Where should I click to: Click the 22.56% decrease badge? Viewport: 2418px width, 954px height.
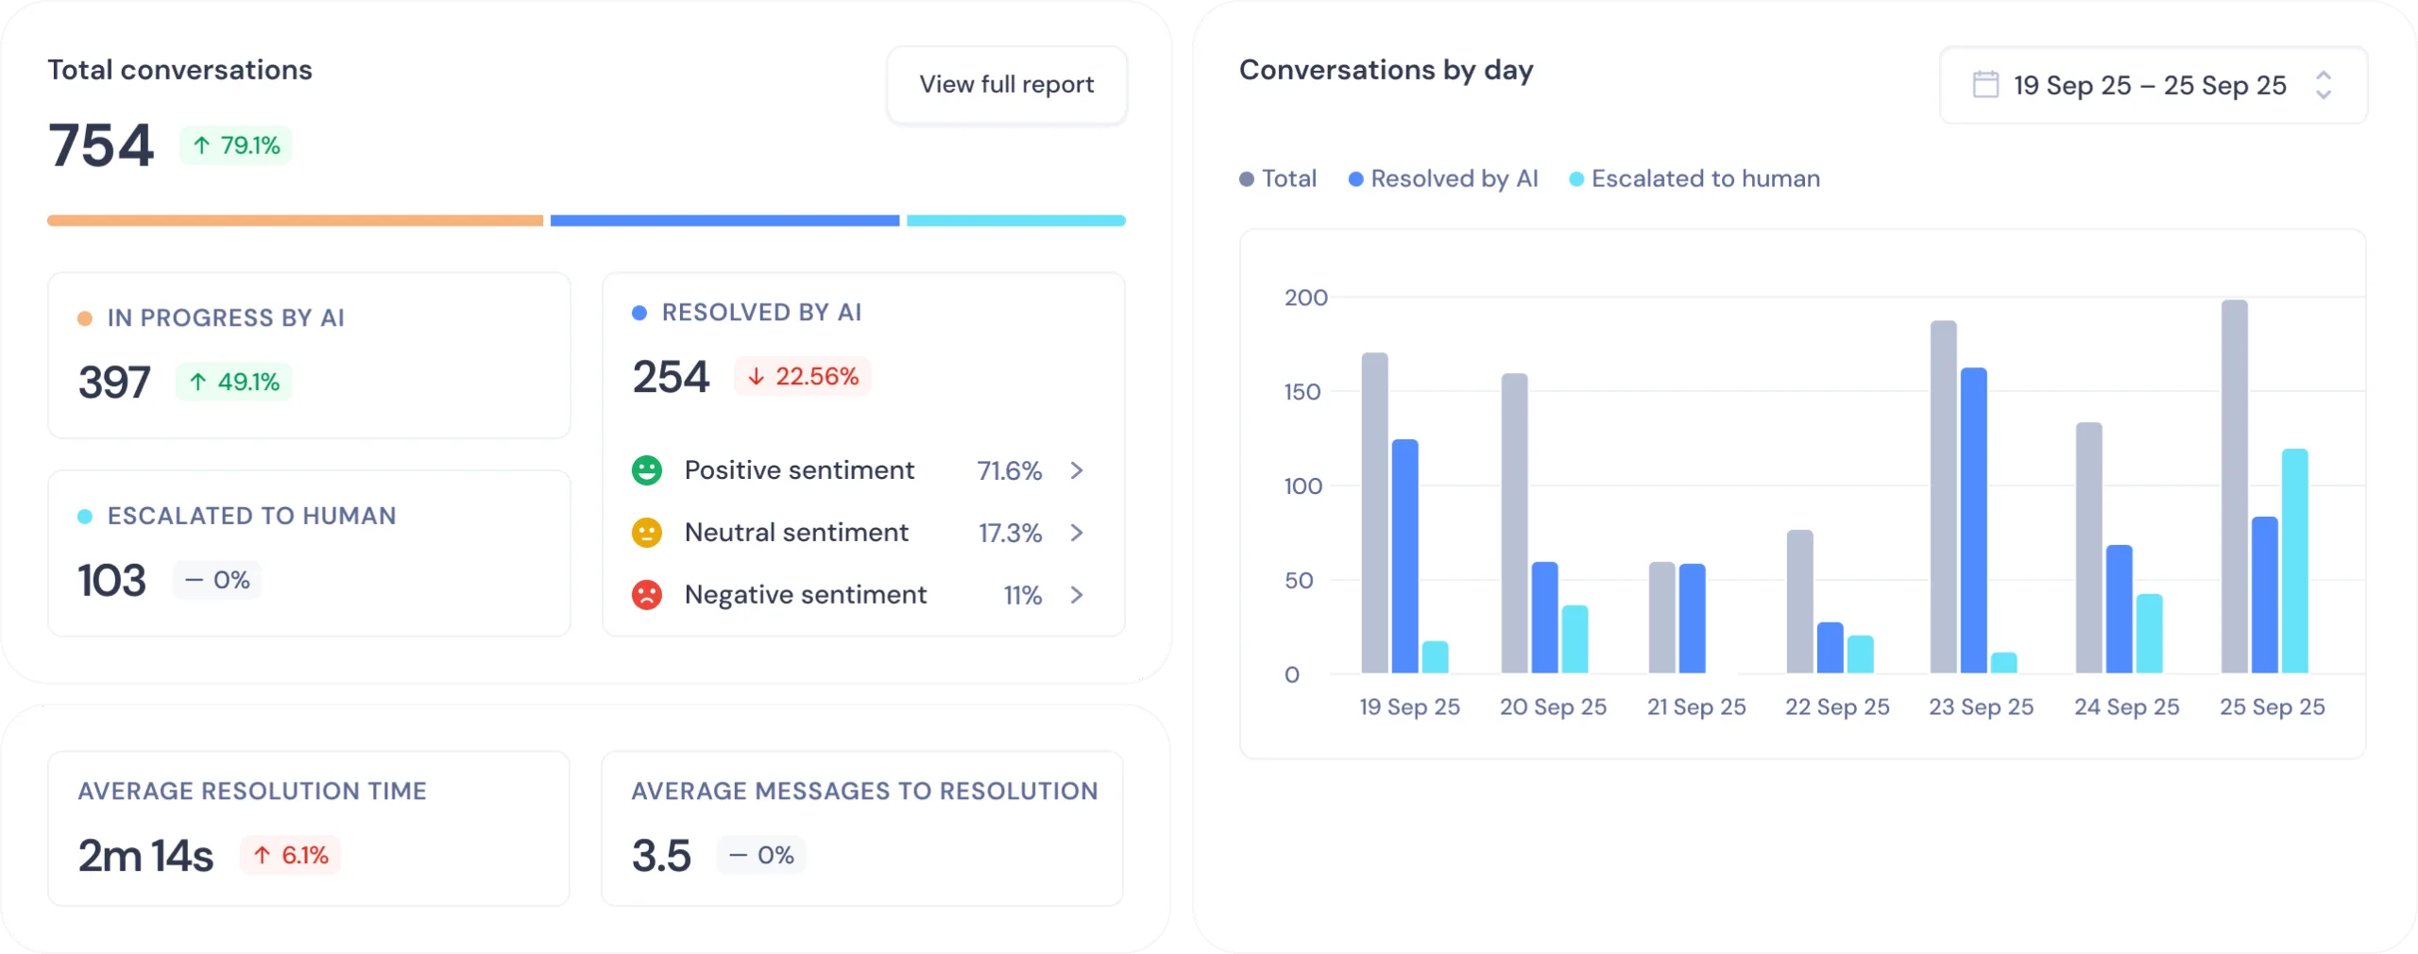(803, 377)
